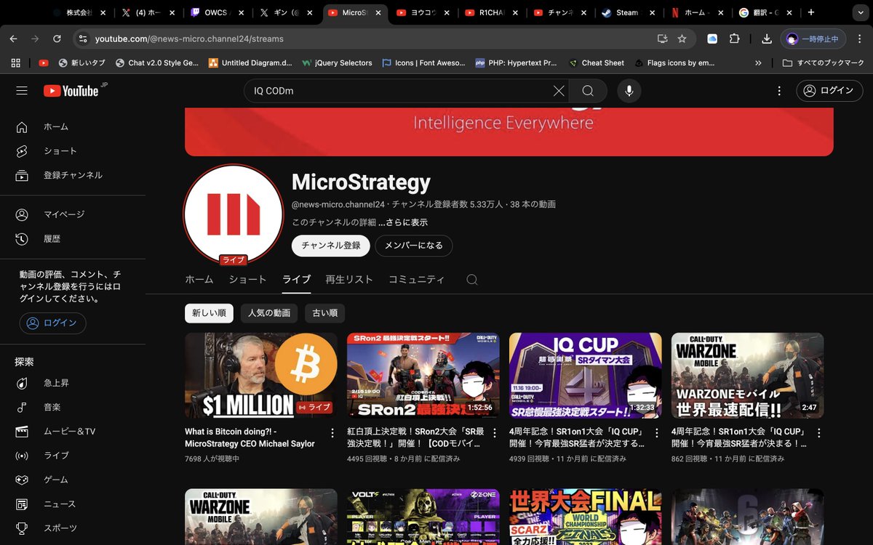This screenshot has height=545, width=873.
Task: Open the tab search dropdown arrow
Action: tap(861, 12)
